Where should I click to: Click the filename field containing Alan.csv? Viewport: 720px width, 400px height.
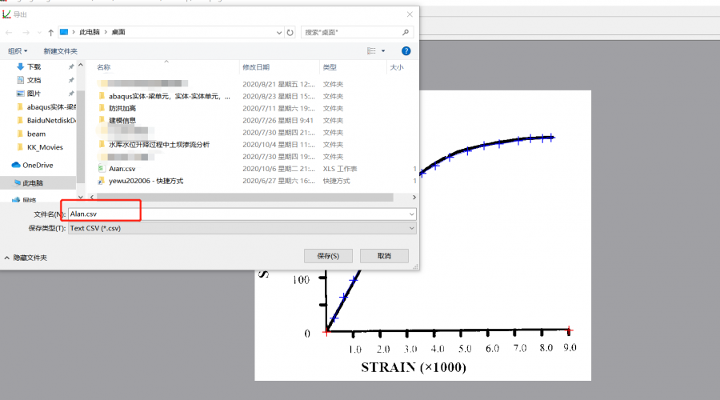pos(240,214)
